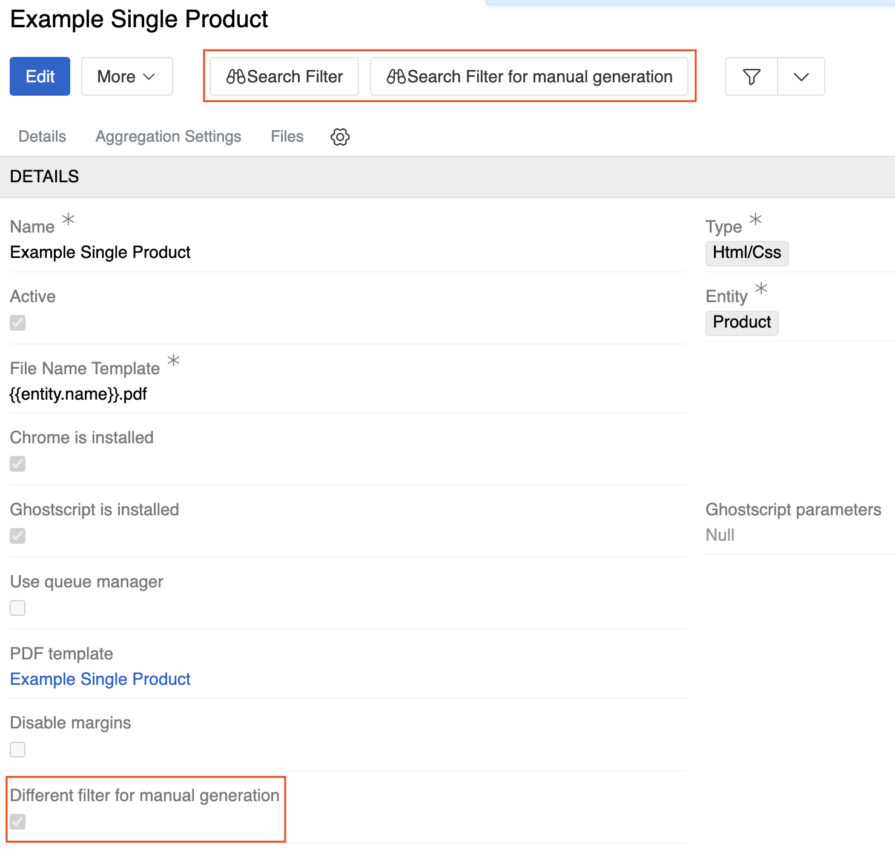Enable the Disable margins checkbox
The image size is (895, 855).
coord(18,750)
